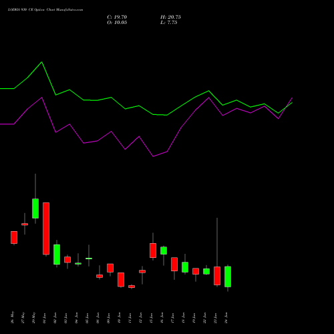Click the '10 Jun' date axis label
The height and width of the screenshot is (334, 334).
click(x=119, y=318)
